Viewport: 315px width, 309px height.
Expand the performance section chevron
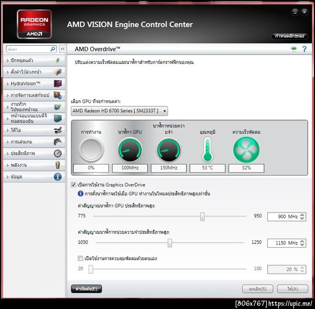(x=7, y=154)
